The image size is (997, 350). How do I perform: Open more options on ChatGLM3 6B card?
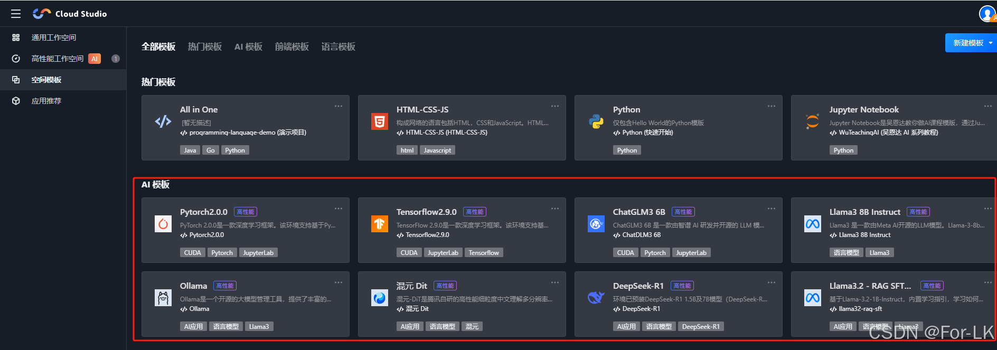coord(772,209)
